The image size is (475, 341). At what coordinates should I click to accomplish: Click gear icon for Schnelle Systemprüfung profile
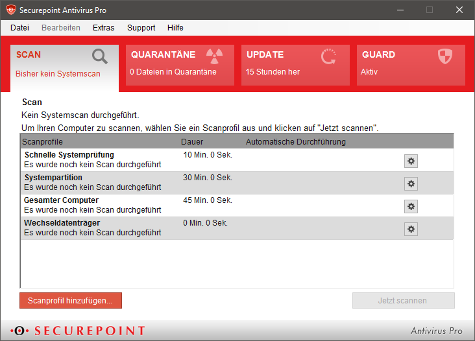click(411, 161)
